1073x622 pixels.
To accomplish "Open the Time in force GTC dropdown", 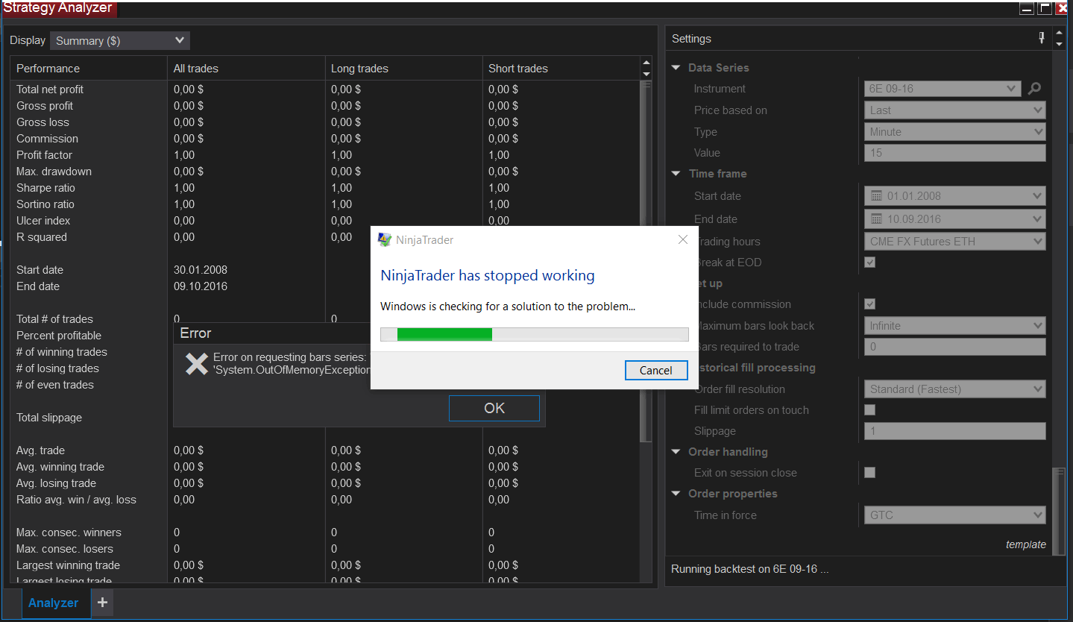I will pyautogui.click(x=955, y=515).
